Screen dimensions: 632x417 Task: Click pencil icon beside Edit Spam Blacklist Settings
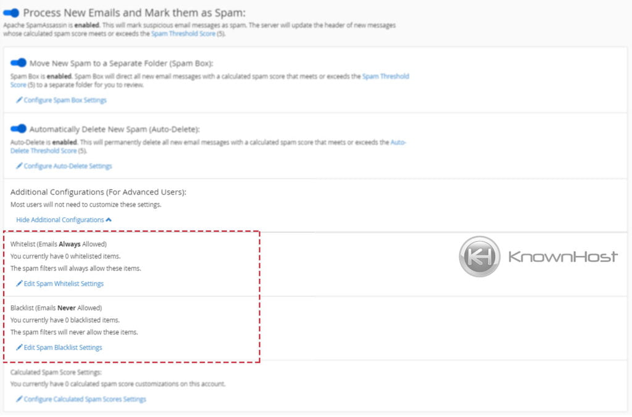click(x=19, y=347)
